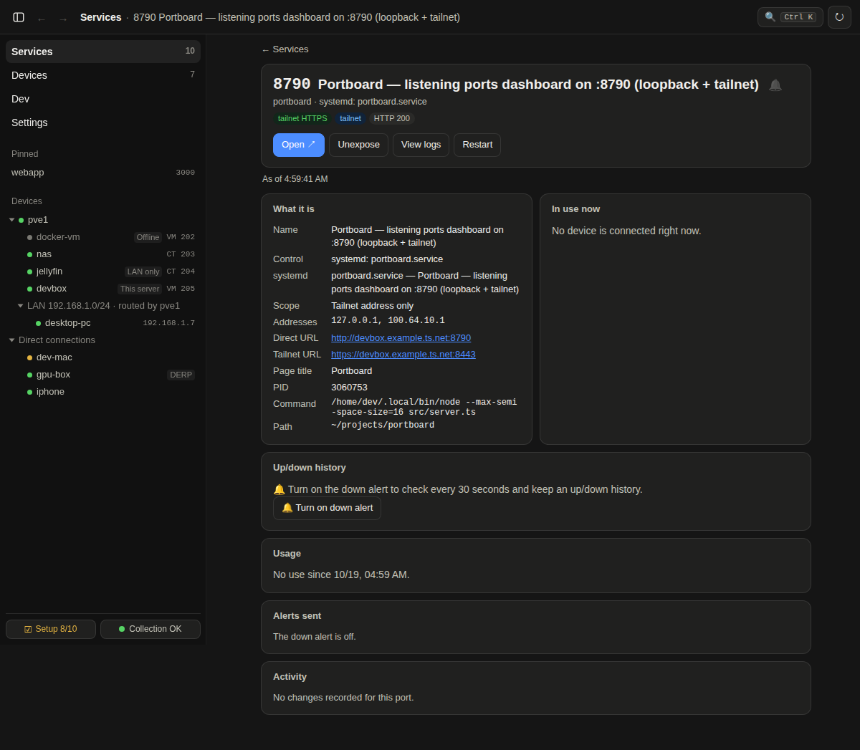Click View logs button
Image resolution: width=860 pixels, height=750 pixels.
(421, 145)
